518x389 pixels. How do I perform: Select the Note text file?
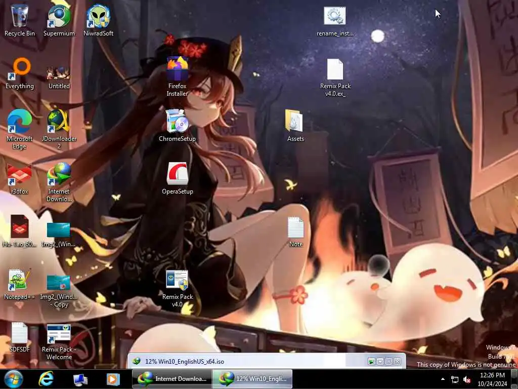[295, 232]
